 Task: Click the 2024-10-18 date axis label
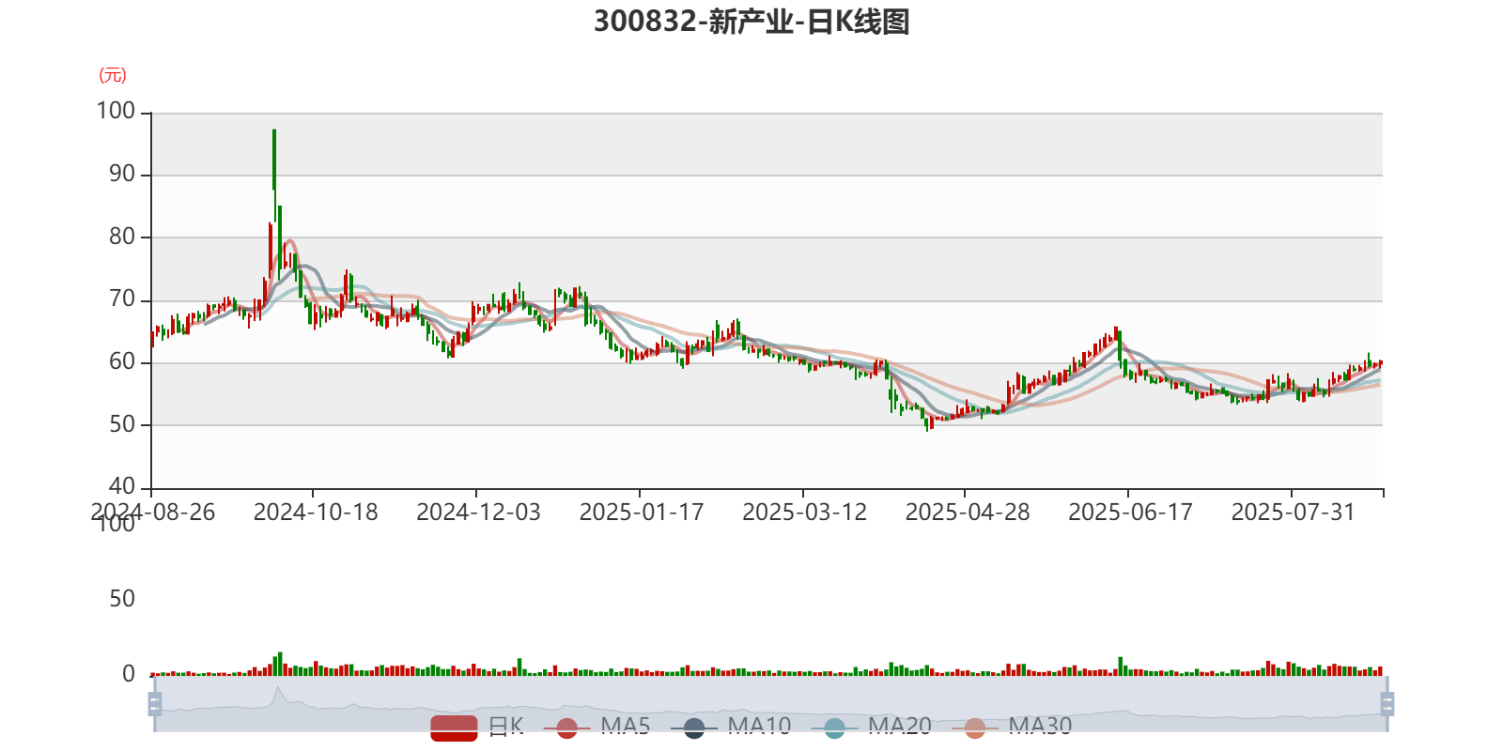point(316,512)
